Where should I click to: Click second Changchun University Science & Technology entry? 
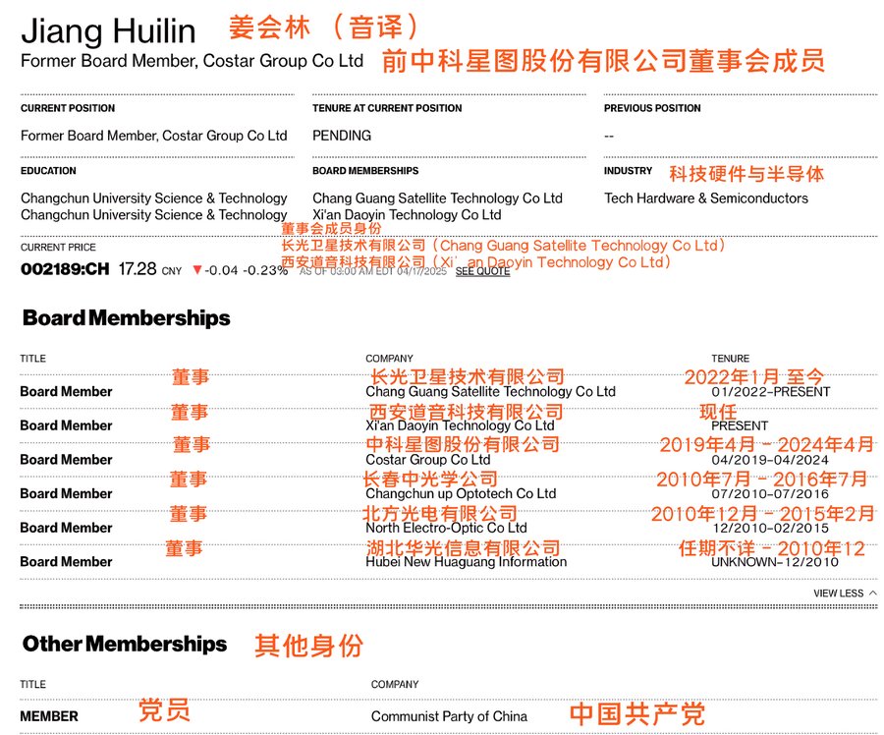(154, 215)
